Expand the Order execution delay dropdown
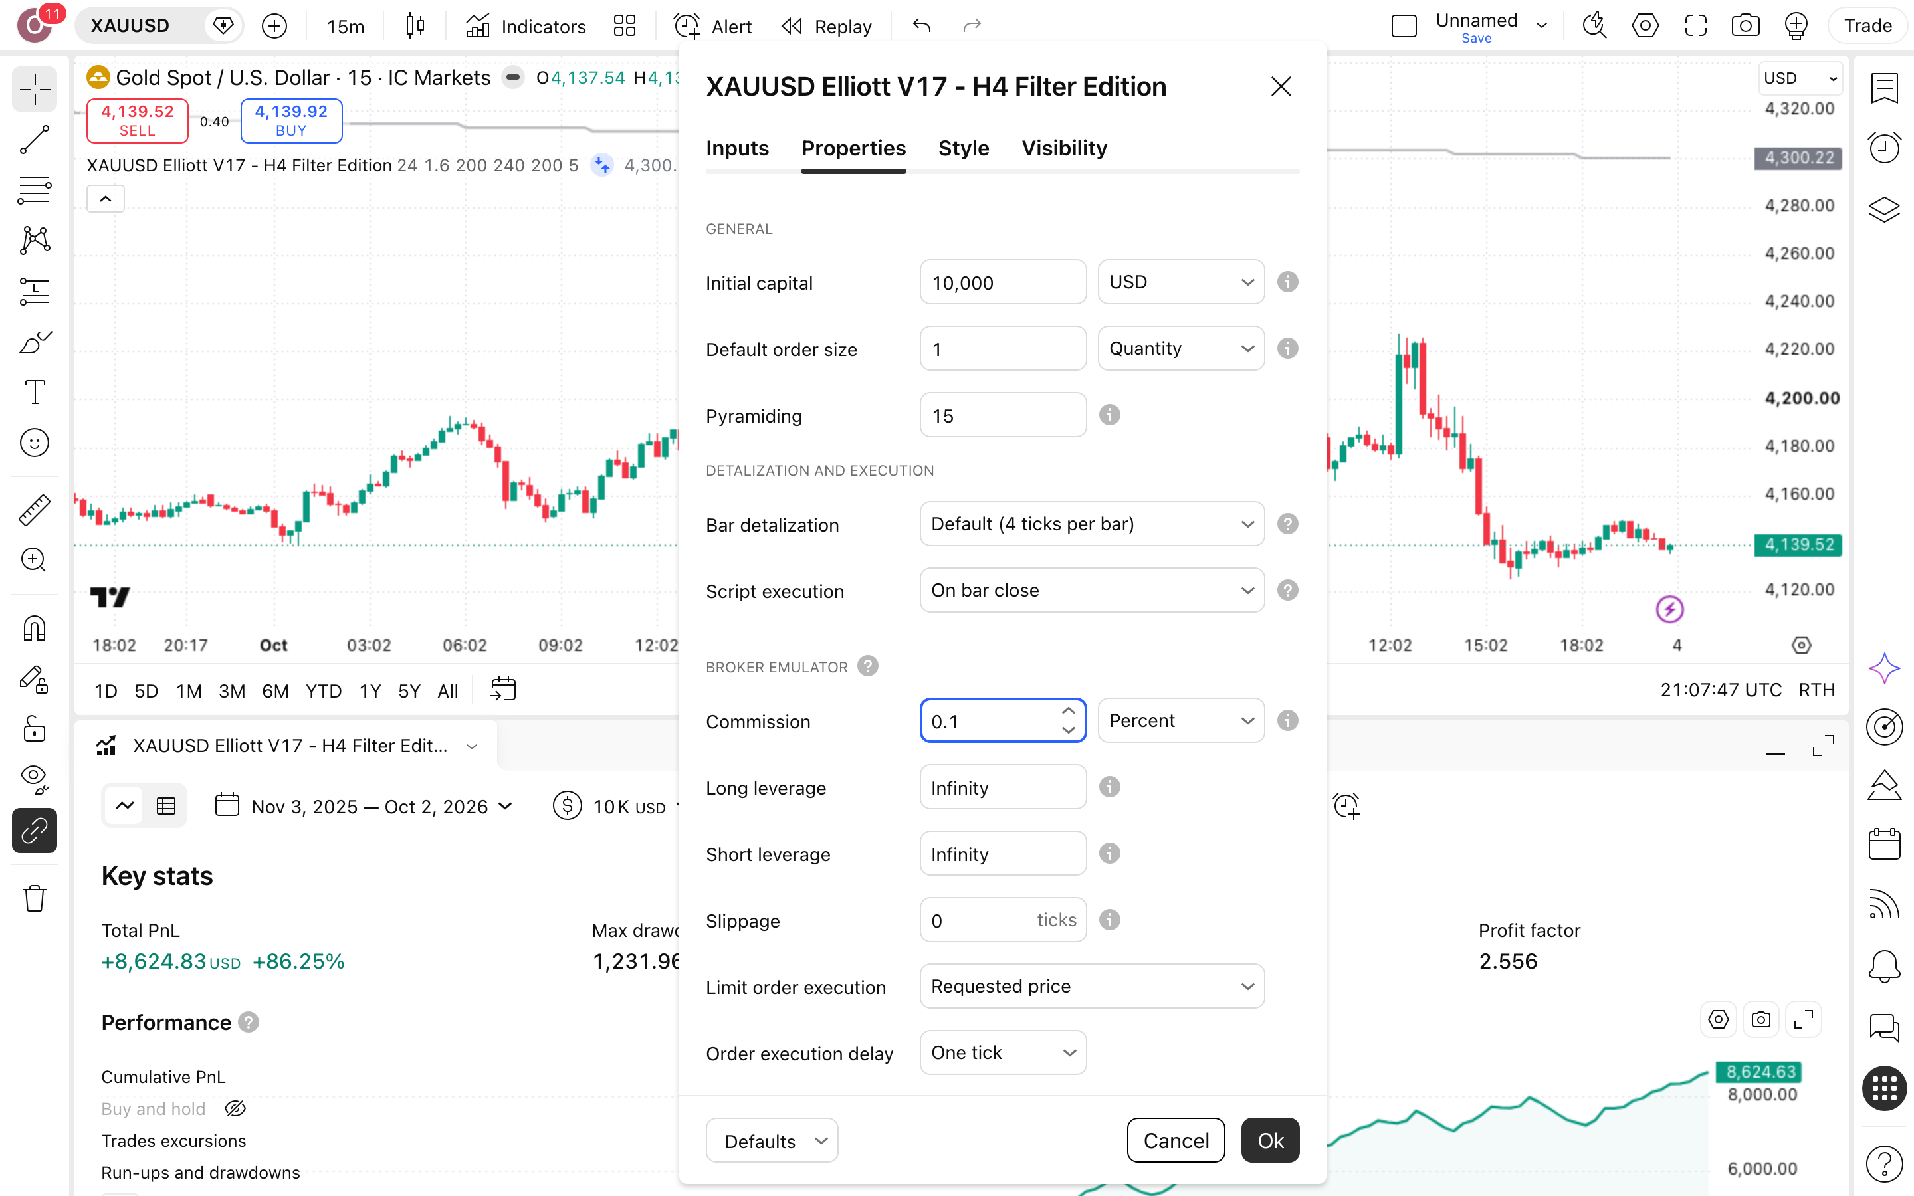The image size is (1914, 1196). [1003, 1052]
